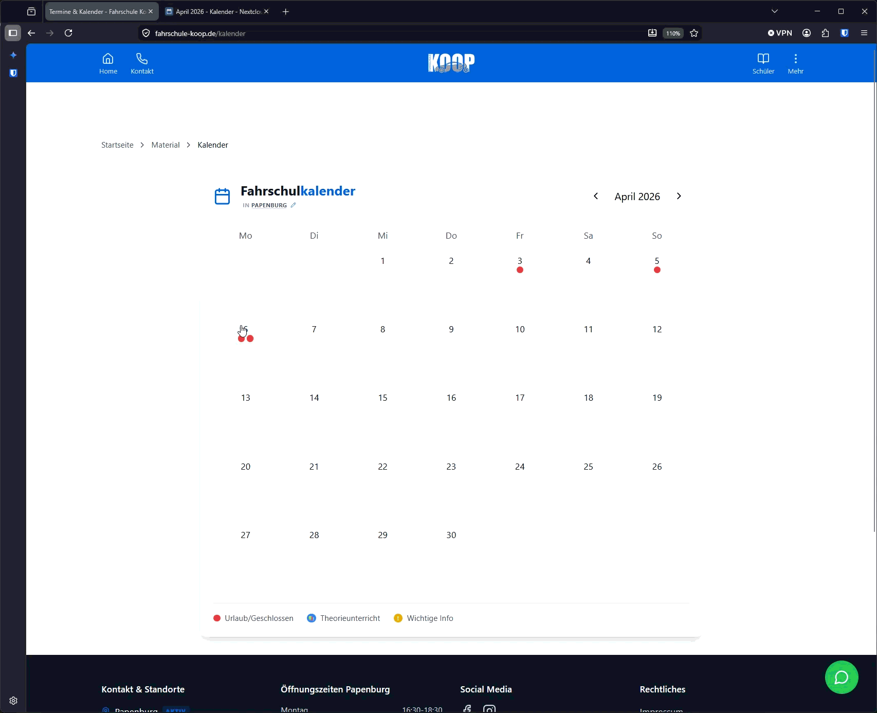Click the Wichtige Info yellow legend dot
877x713 pixels.
pos(398,618)
